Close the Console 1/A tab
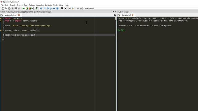Screen dimensions: 198x111 (133, 15)
